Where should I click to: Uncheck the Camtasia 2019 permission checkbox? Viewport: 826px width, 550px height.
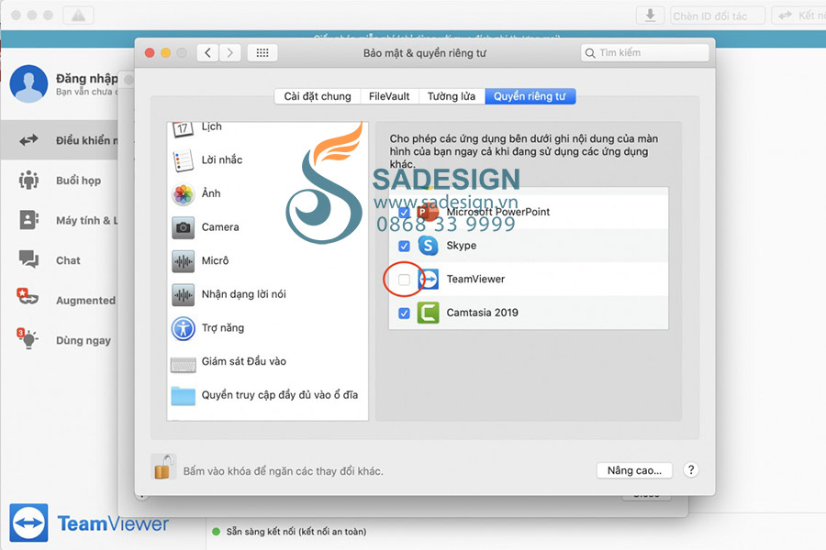[404, 313]
